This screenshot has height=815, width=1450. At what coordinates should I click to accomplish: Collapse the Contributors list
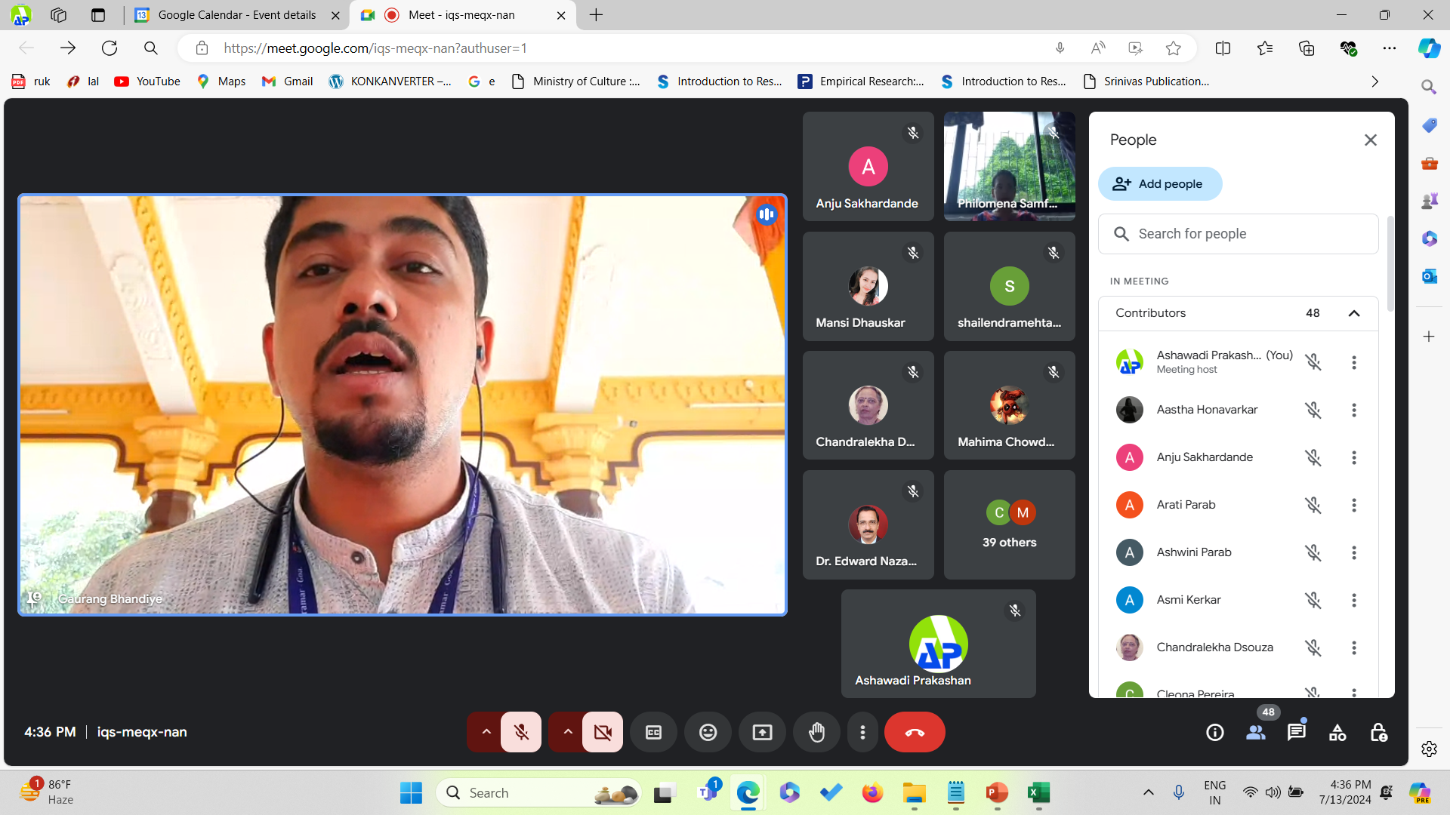click(x=1354, y=313)
